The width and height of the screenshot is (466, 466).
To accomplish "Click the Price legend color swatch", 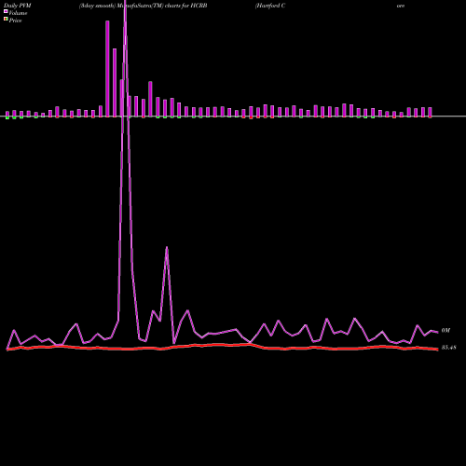I will 6,20.
